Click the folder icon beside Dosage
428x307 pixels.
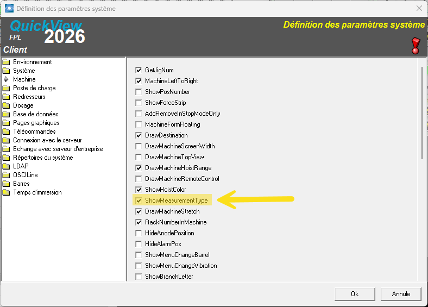(7, 105)
